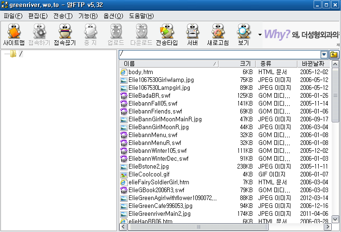Click the 서버 server icon

click(193, 35)
